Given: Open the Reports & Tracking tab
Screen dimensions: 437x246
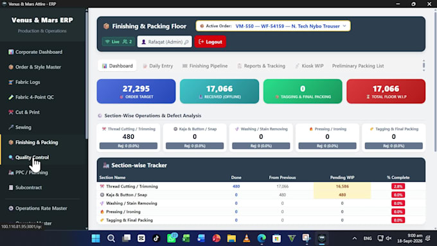Looking at the screenshot, I should coord(261,66).
